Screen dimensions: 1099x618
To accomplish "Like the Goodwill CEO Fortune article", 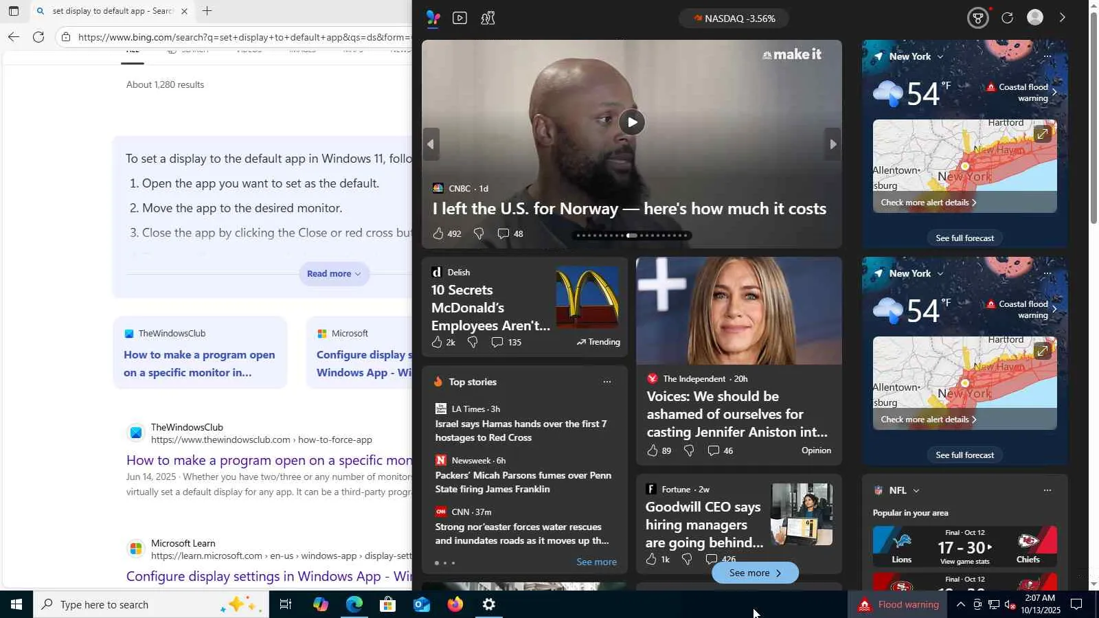I will pos(651,559).
